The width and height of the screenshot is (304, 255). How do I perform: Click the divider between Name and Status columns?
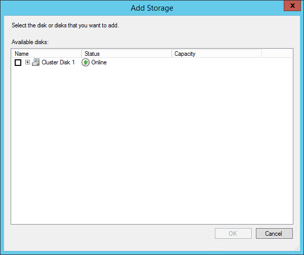point(82,53)
